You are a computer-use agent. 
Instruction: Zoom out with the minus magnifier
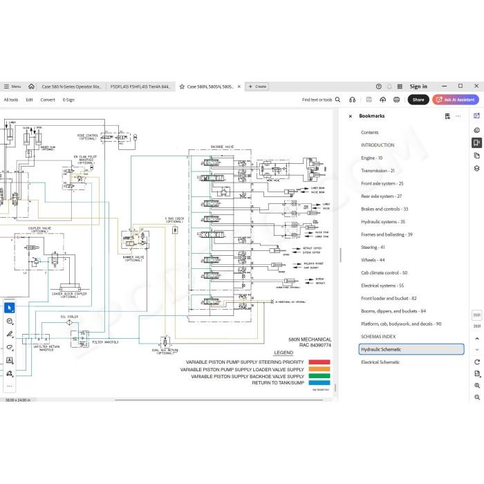click(477, 398)
